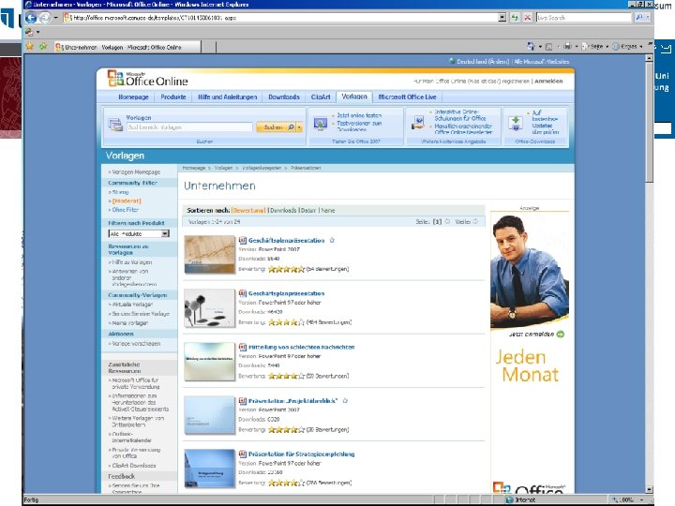Click the green Jetzt anmelden arrow icon
The width and height of the screenshot is (675, 506).
560,335
